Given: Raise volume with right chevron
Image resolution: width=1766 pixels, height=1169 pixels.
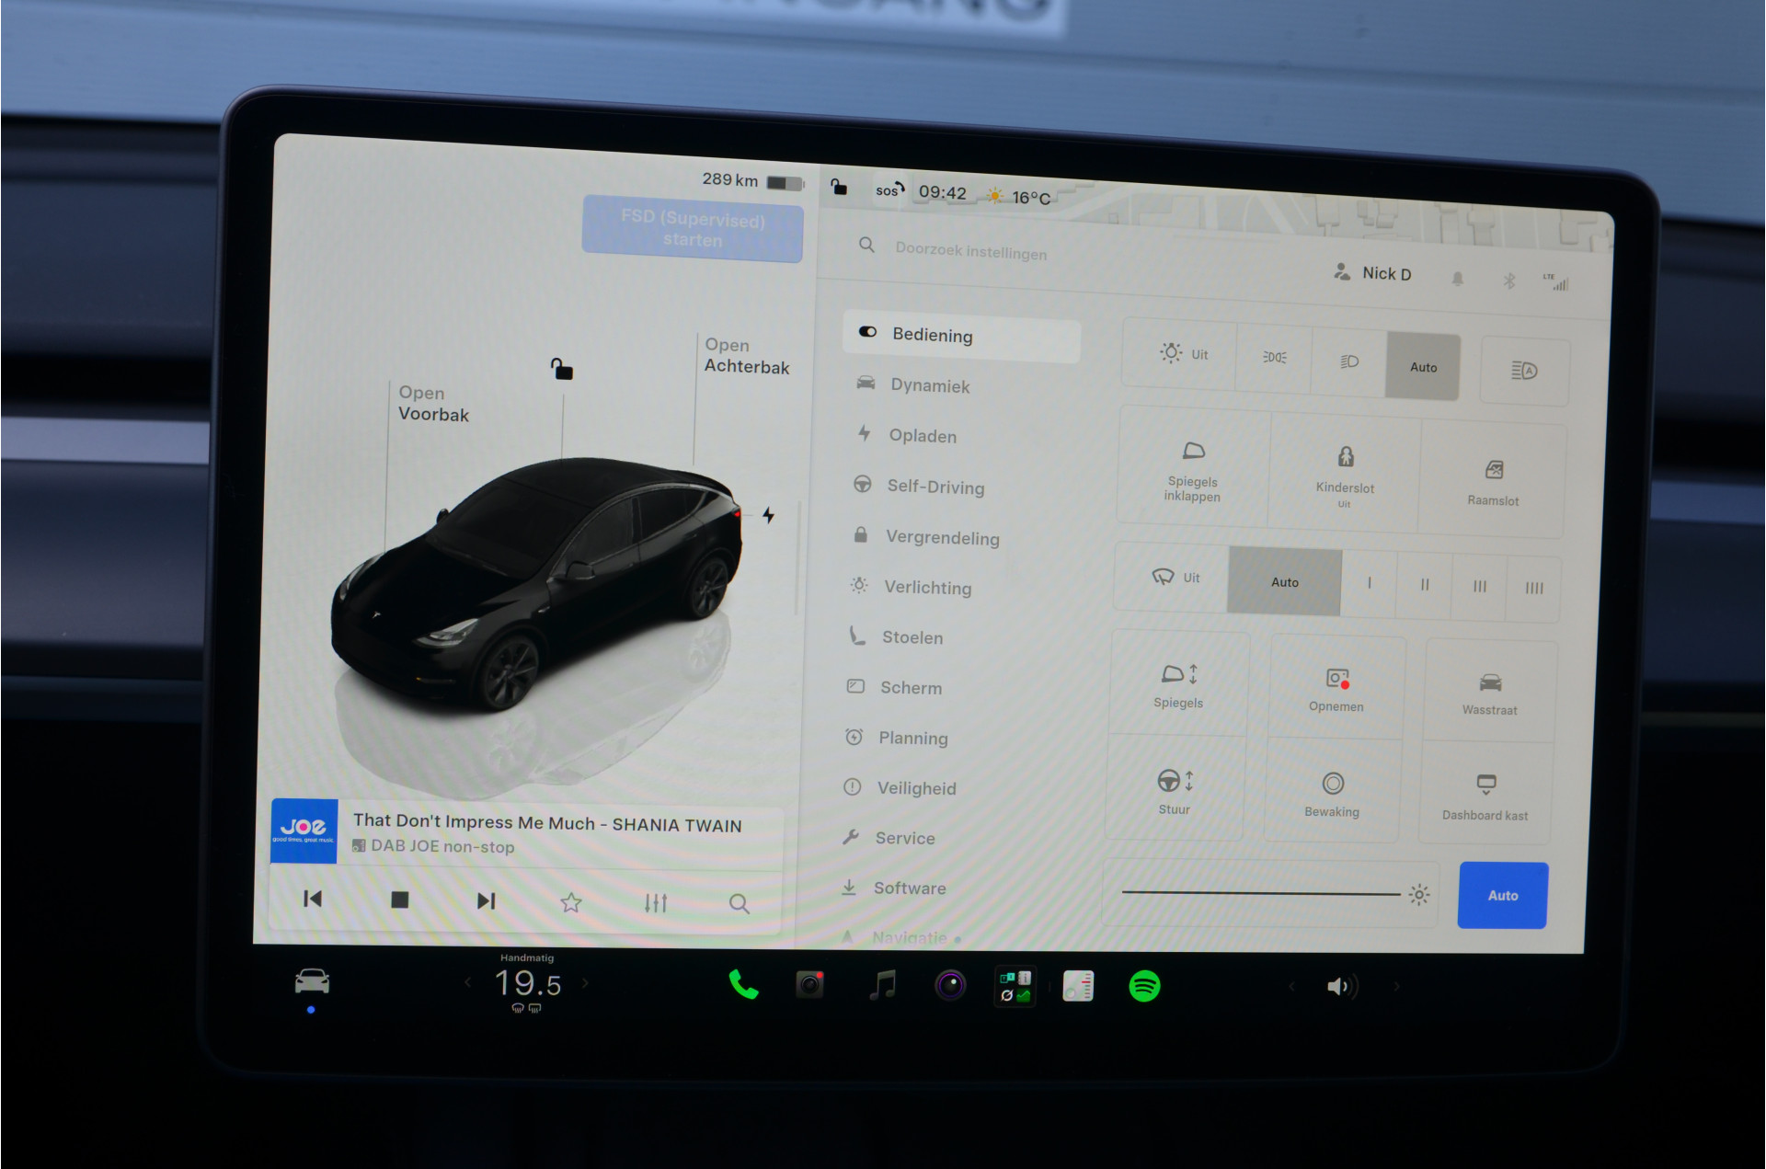Looking at the screenshot, I should (x=1396, y=987).
